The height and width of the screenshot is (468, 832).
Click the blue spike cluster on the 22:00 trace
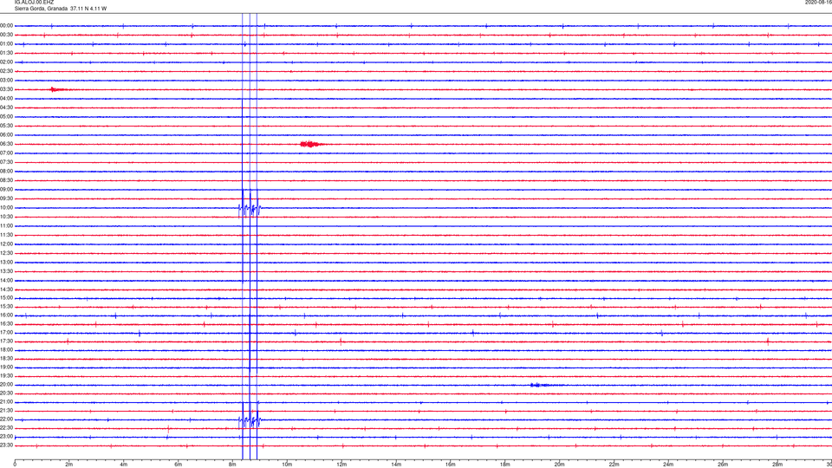[x=250, y=421]
